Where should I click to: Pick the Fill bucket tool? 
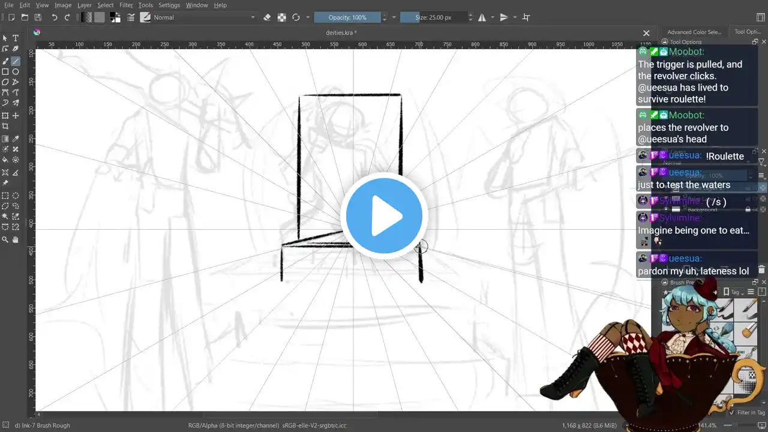(5, 160)
